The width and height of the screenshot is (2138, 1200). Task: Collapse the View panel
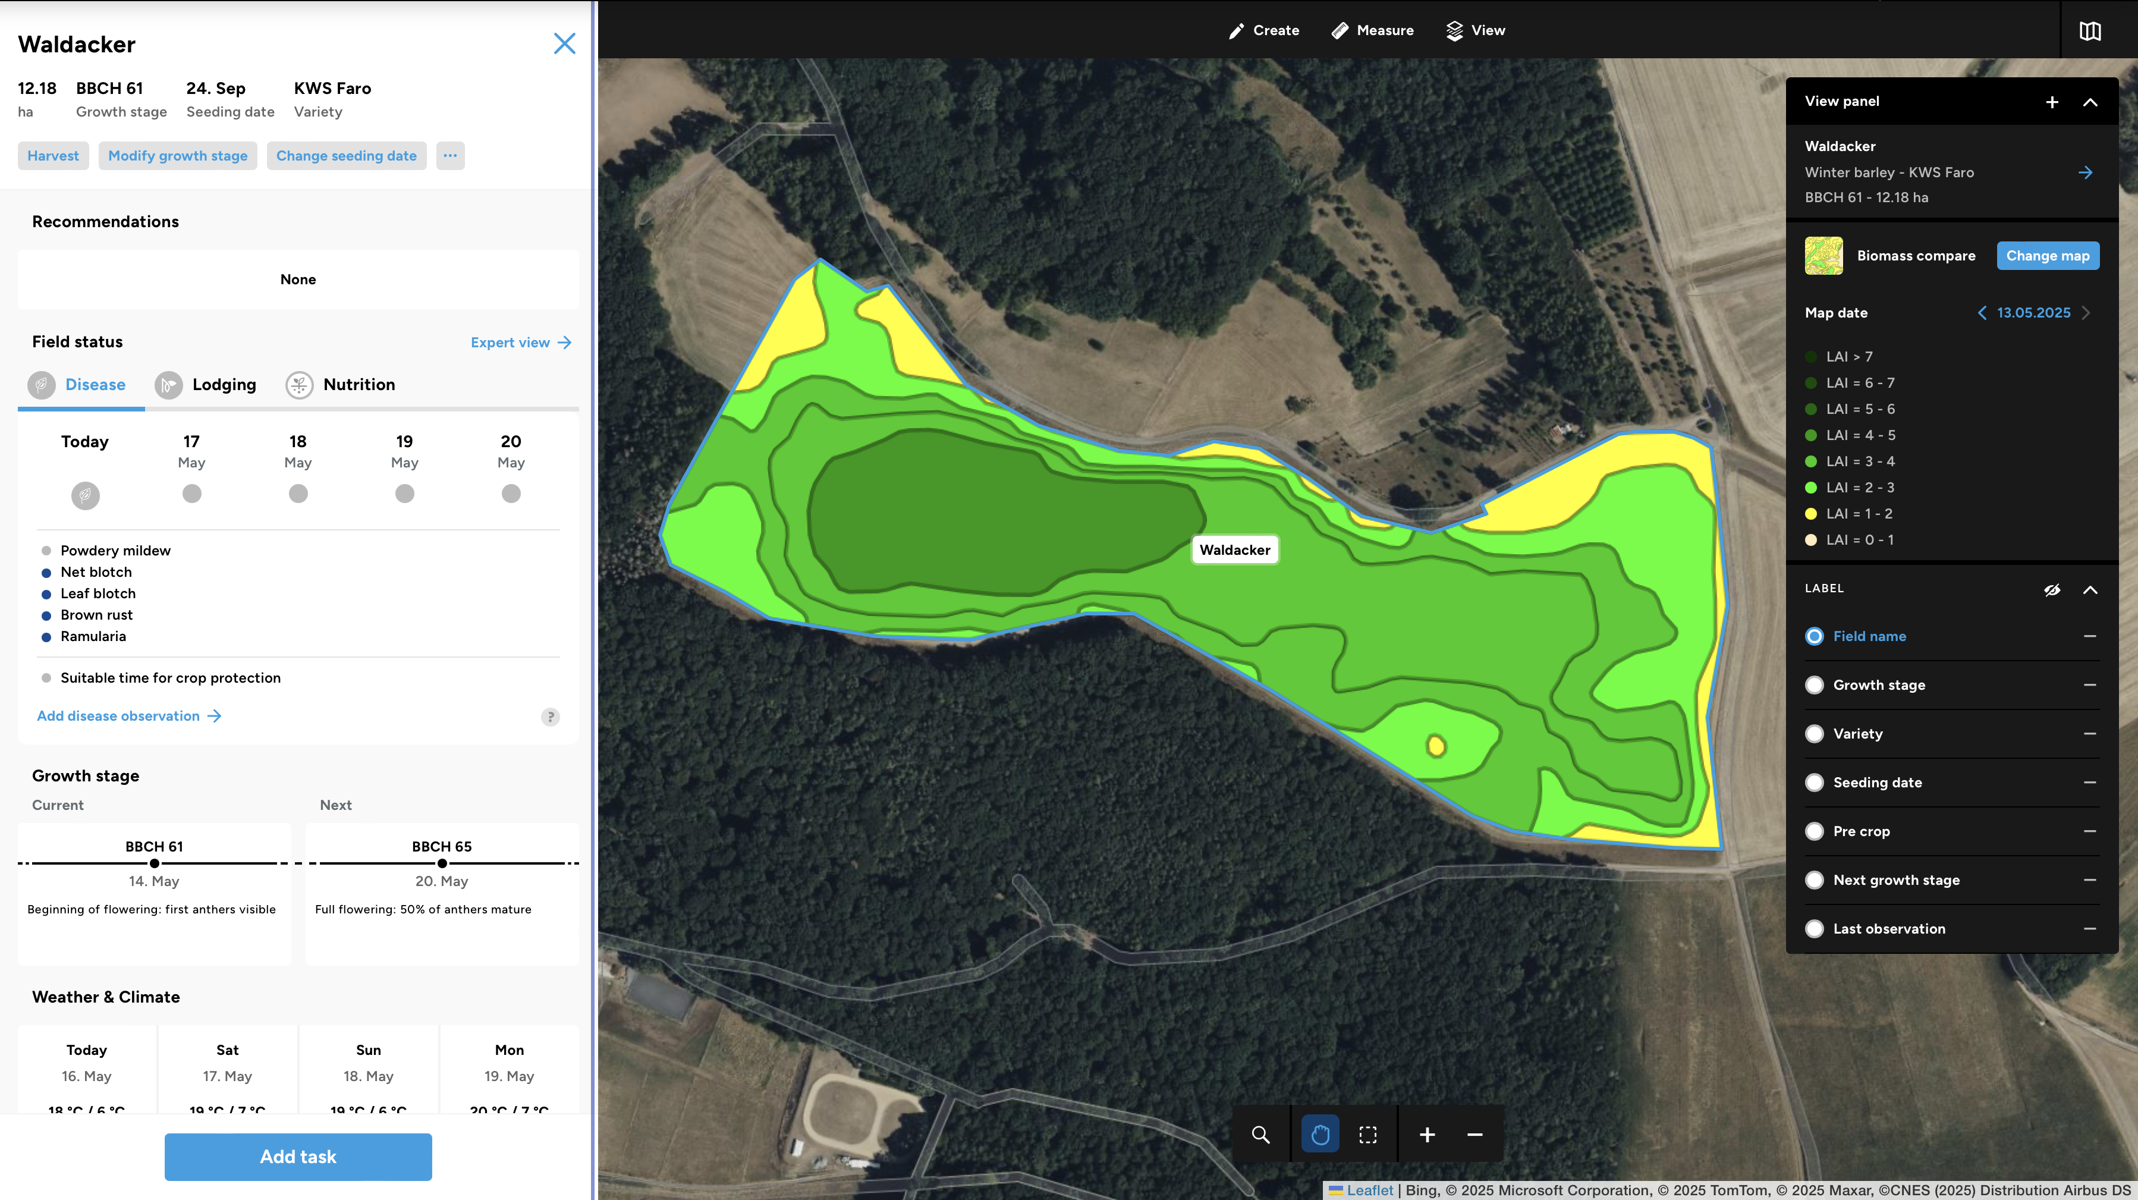2090,101
